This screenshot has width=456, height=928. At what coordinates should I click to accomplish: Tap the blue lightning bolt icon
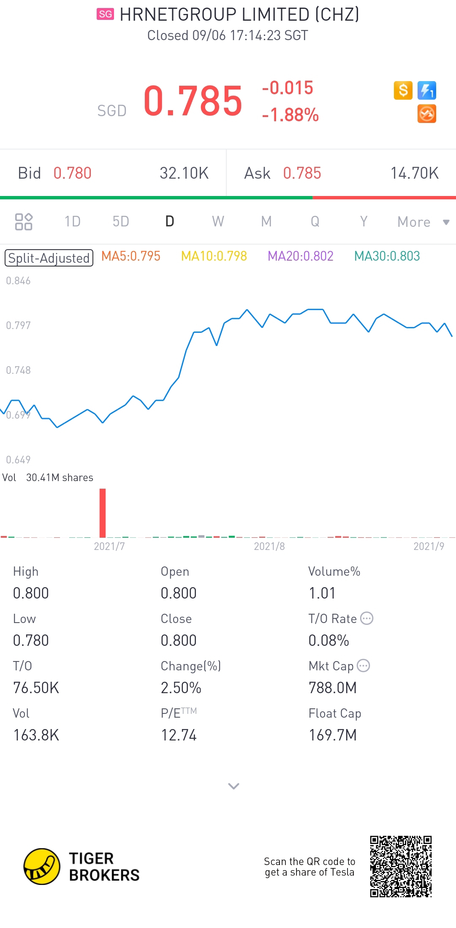427,90
